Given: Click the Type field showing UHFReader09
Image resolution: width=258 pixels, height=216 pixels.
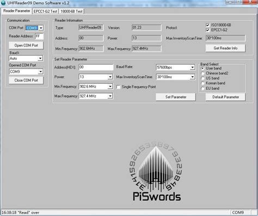Looking at the screenshot, I should coord(91,28).
